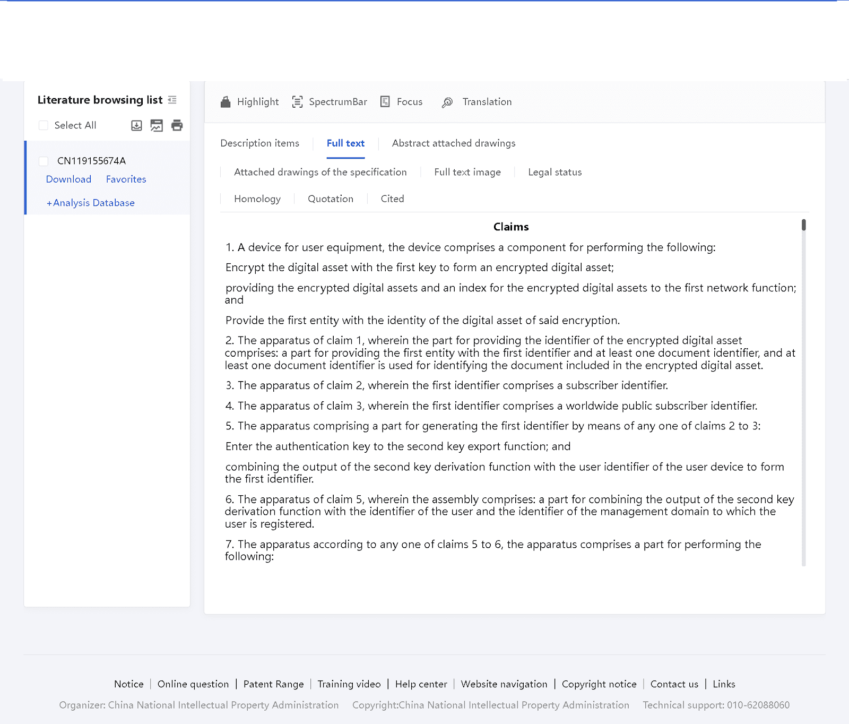Click the batch download icon

136,125
